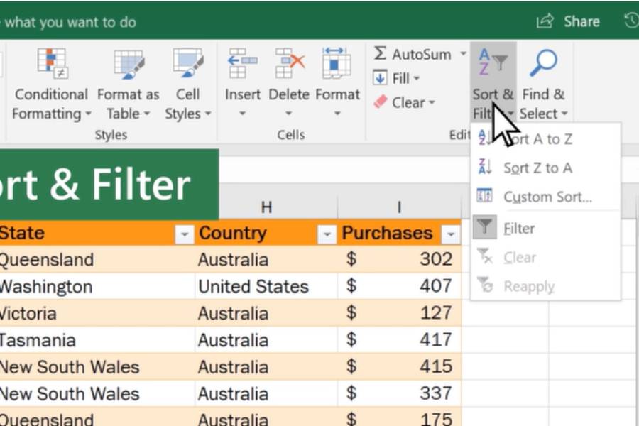Select the purchases cell showing 302
639x426 pixels.
click(400, 259)
